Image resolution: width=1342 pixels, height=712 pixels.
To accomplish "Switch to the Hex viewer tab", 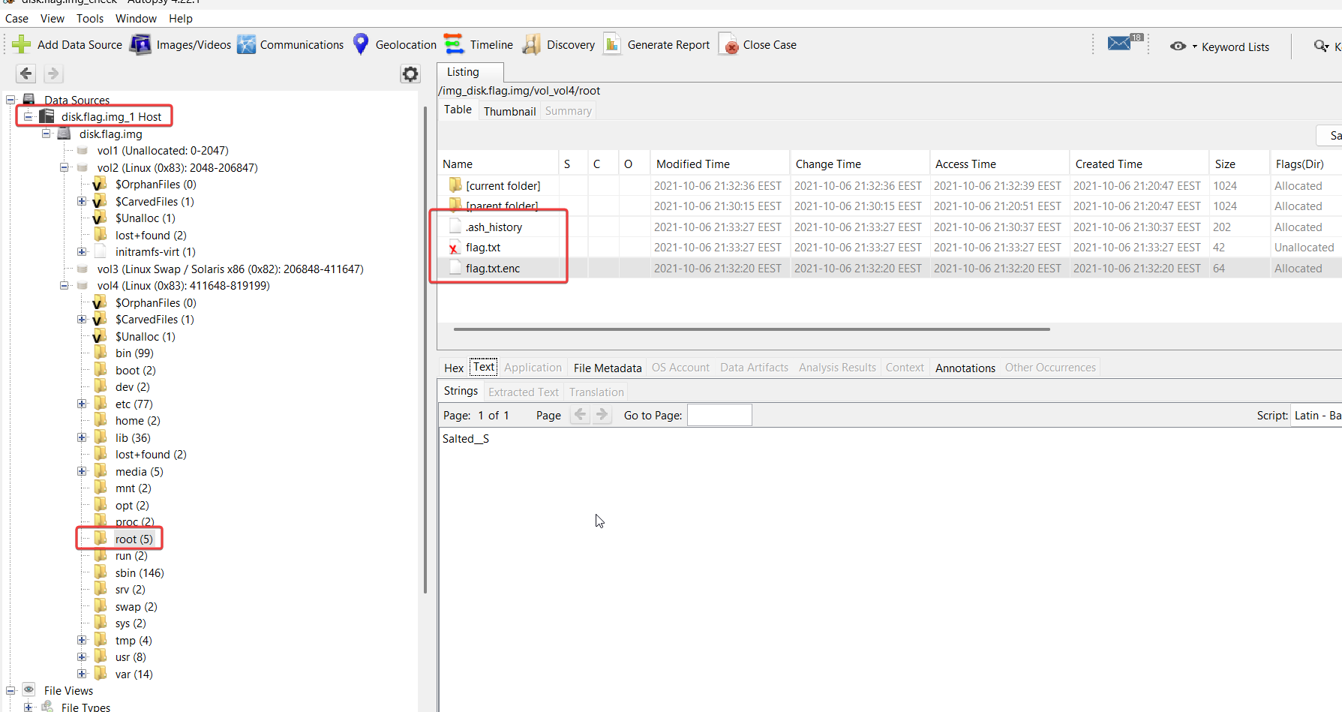I will coord(453,368).
